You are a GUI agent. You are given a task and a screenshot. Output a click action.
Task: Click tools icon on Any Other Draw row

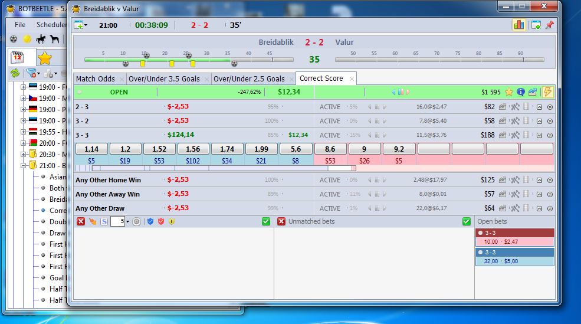[x=515, y=208]
